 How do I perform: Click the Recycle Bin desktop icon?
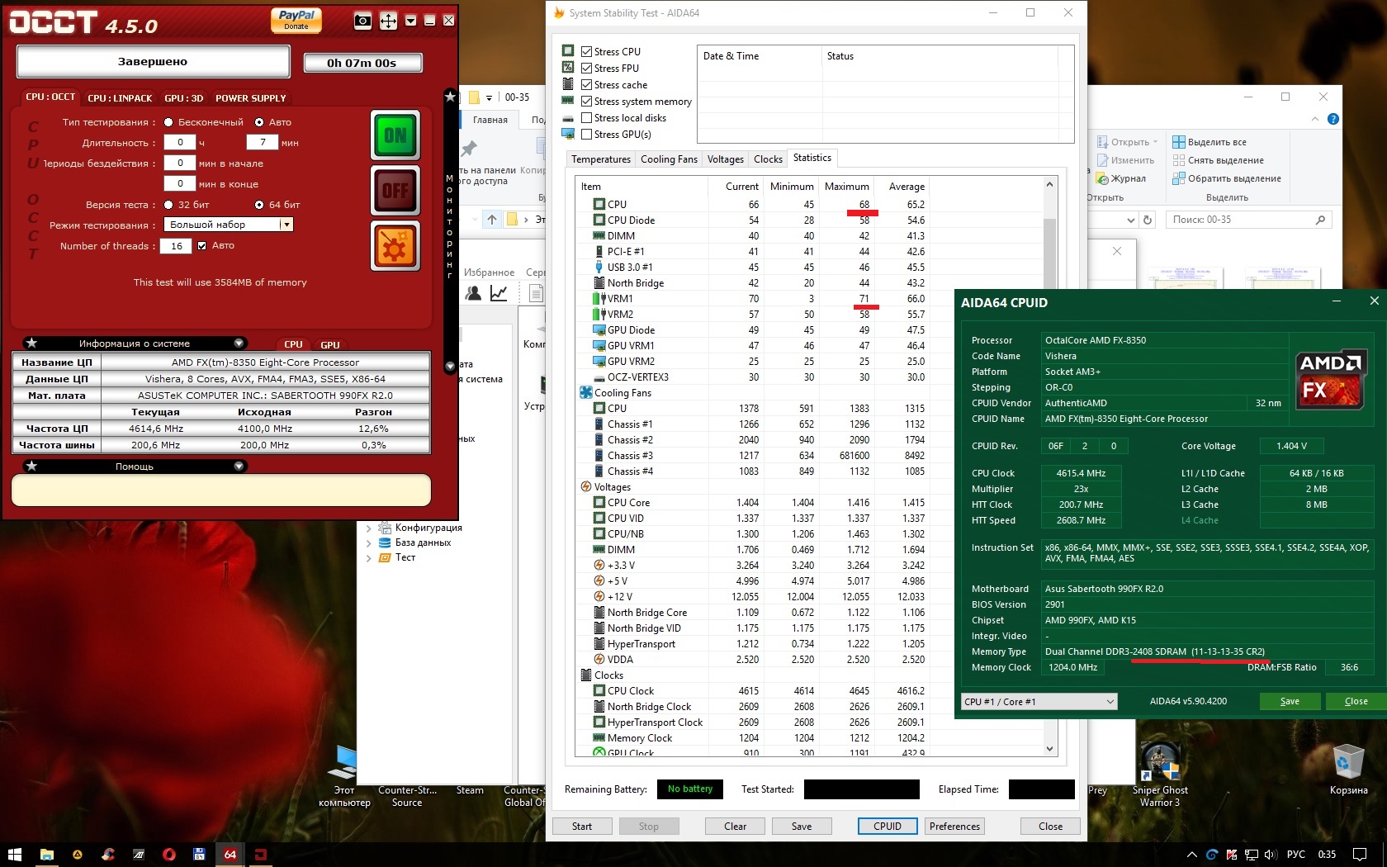pyautogui.click(x=1347, y=764)
